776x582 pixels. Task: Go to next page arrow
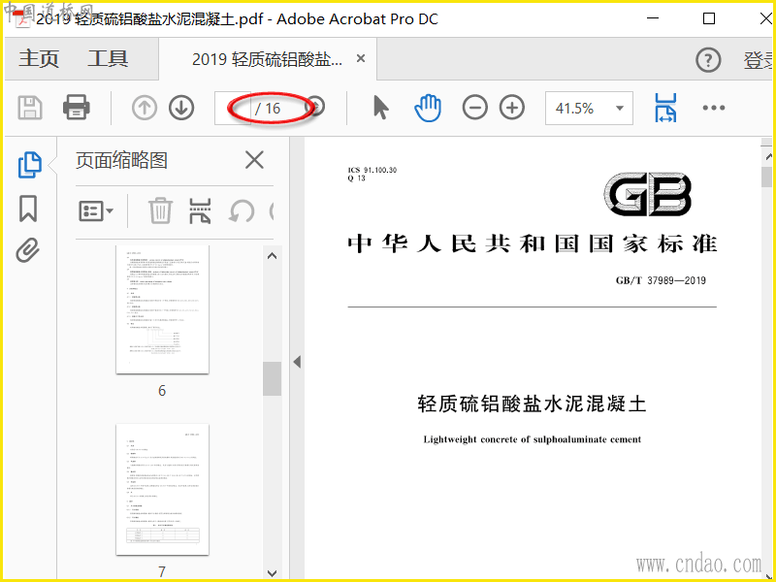(x=181, y=108)
